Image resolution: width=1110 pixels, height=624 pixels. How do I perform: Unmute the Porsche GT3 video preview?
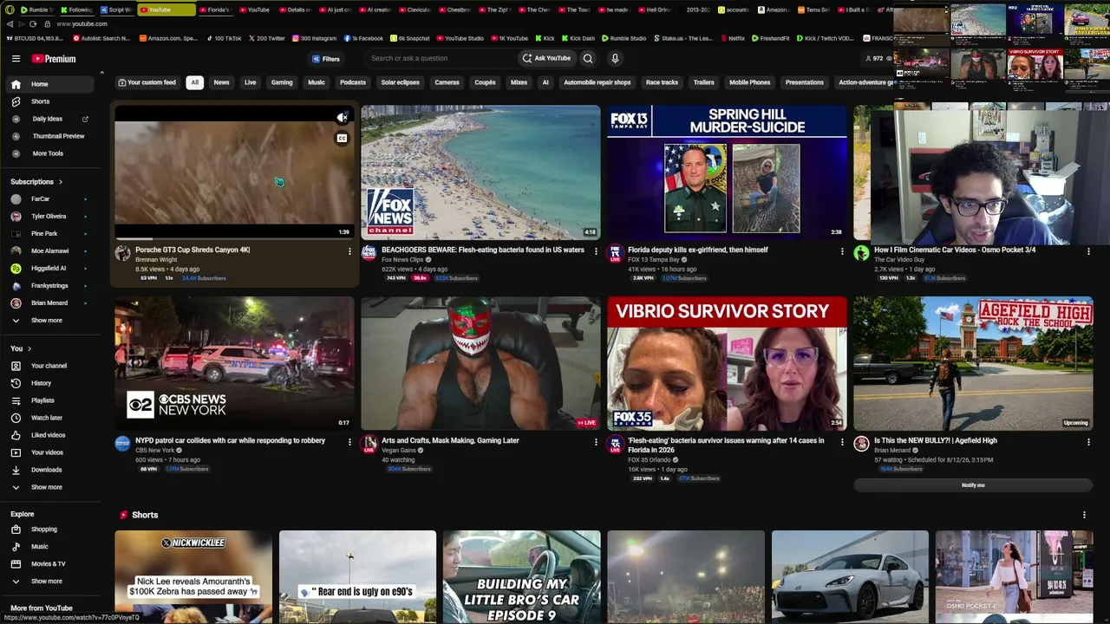(x=342, y=118)
